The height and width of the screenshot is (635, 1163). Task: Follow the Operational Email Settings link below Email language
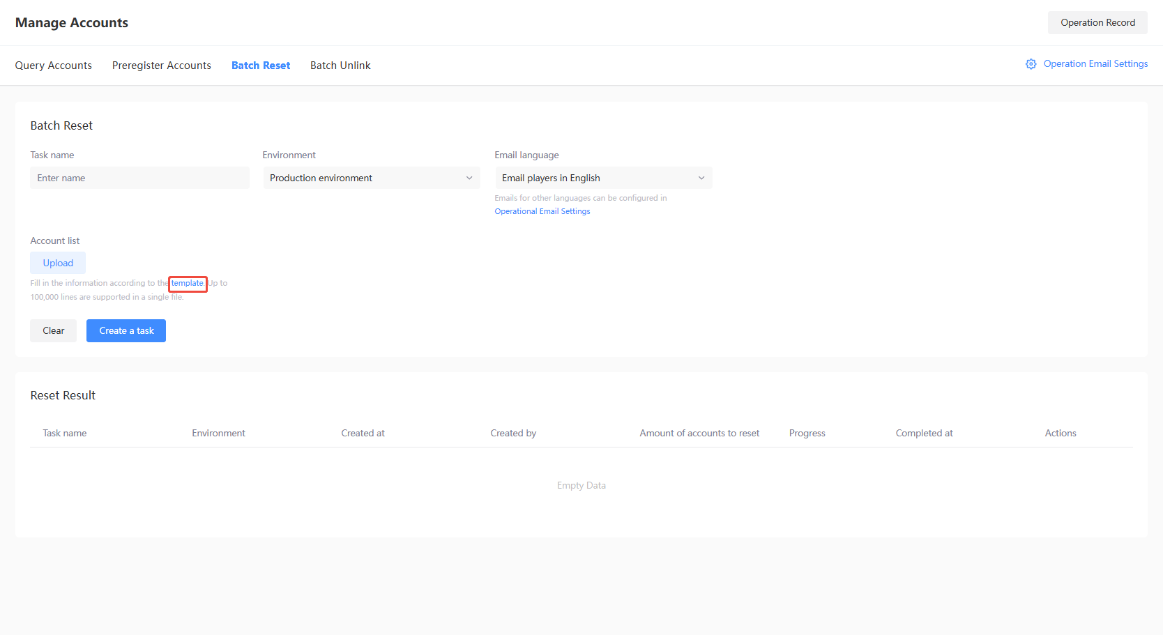[x=542, y=211]
